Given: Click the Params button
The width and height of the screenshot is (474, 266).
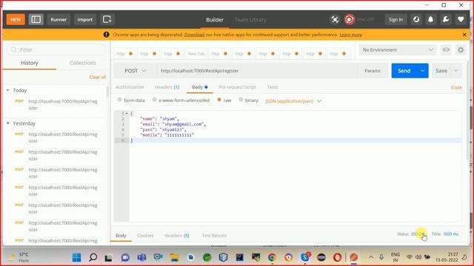Looking at the screenshot, I should pyautogui.click(x=373, y=71).
